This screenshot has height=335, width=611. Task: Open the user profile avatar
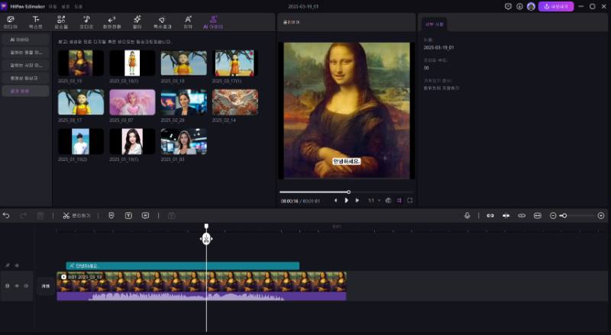coord(531,6)
